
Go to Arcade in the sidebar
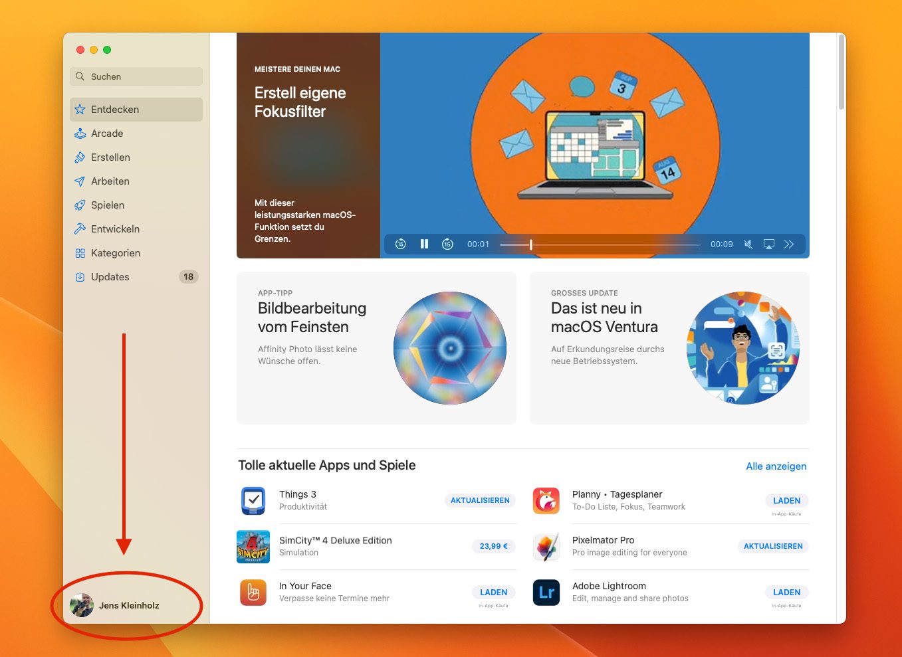click(x=107, y=134)
